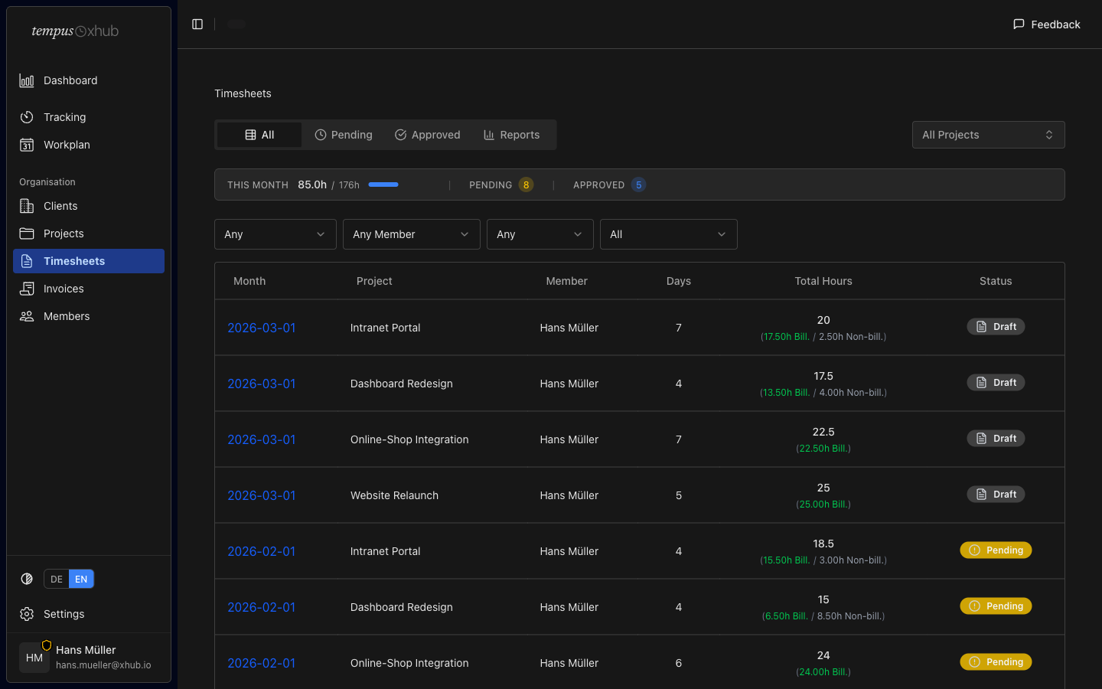Switch to the Reports tab
This screenshot has height=689, width=1102.
(511, 135)
